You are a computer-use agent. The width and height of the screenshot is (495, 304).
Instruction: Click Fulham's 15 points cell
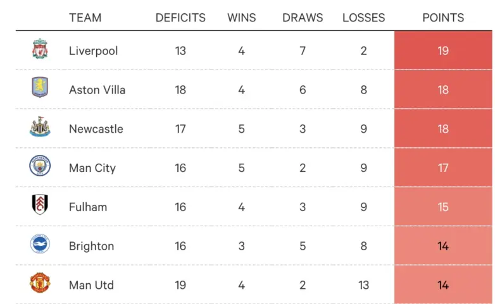(x=442, y=207)
